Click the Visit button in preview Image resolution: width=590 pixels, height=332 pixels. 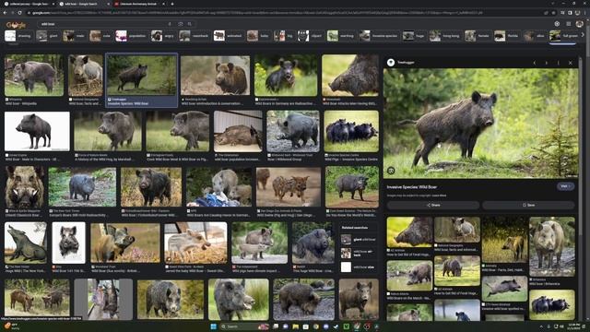(x=565, y=186)
